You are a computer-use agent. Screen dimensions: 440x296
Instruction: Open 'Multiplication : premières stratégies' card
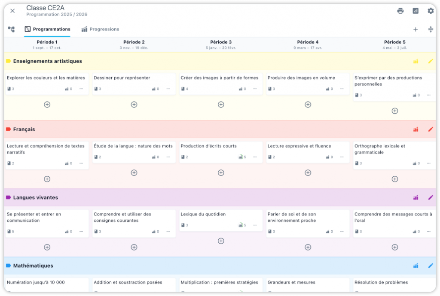221,285
